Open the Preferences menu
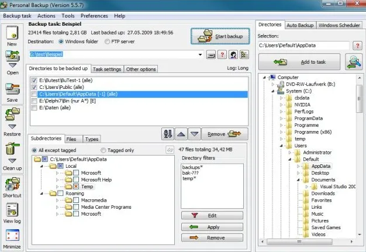Image resolution: width=366 pixels, height=252 pixels. click(x=94, y=16)
